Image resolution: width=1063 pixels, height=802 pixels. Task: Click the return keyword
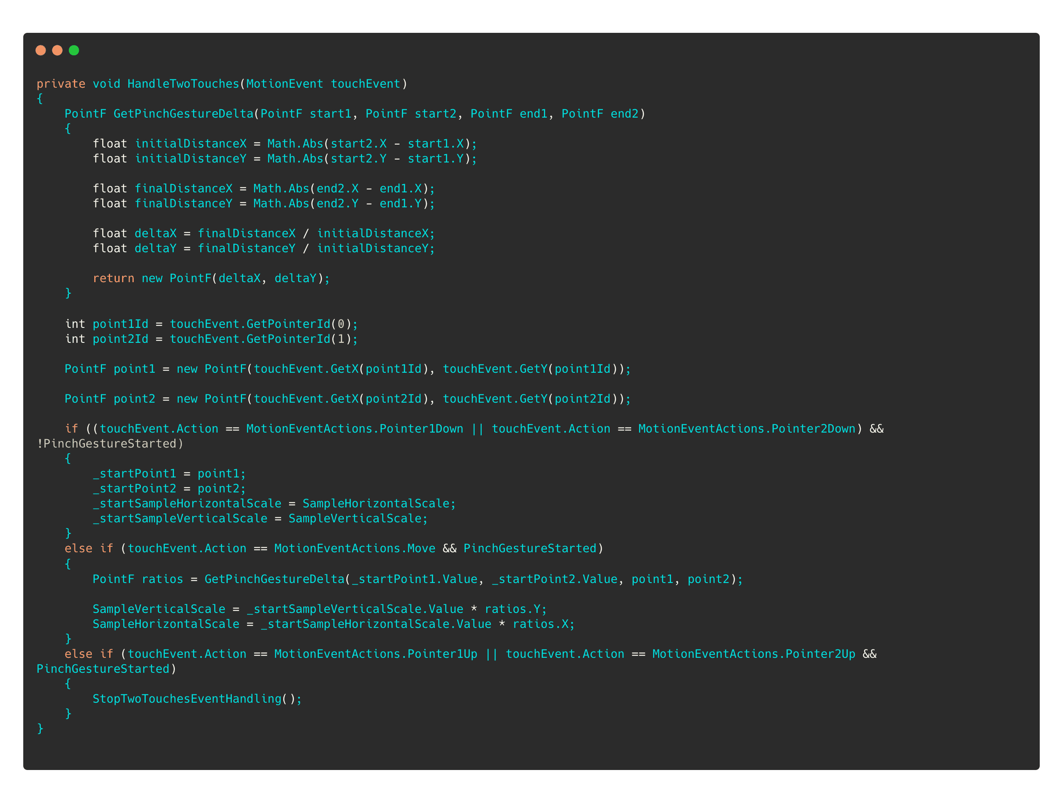click(113, 278)
